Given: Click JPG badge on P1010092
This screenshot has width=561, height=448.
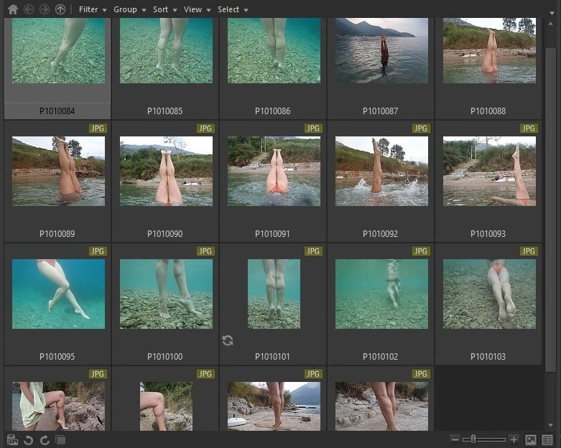Looking at the screenshot, I should [421, 129].
